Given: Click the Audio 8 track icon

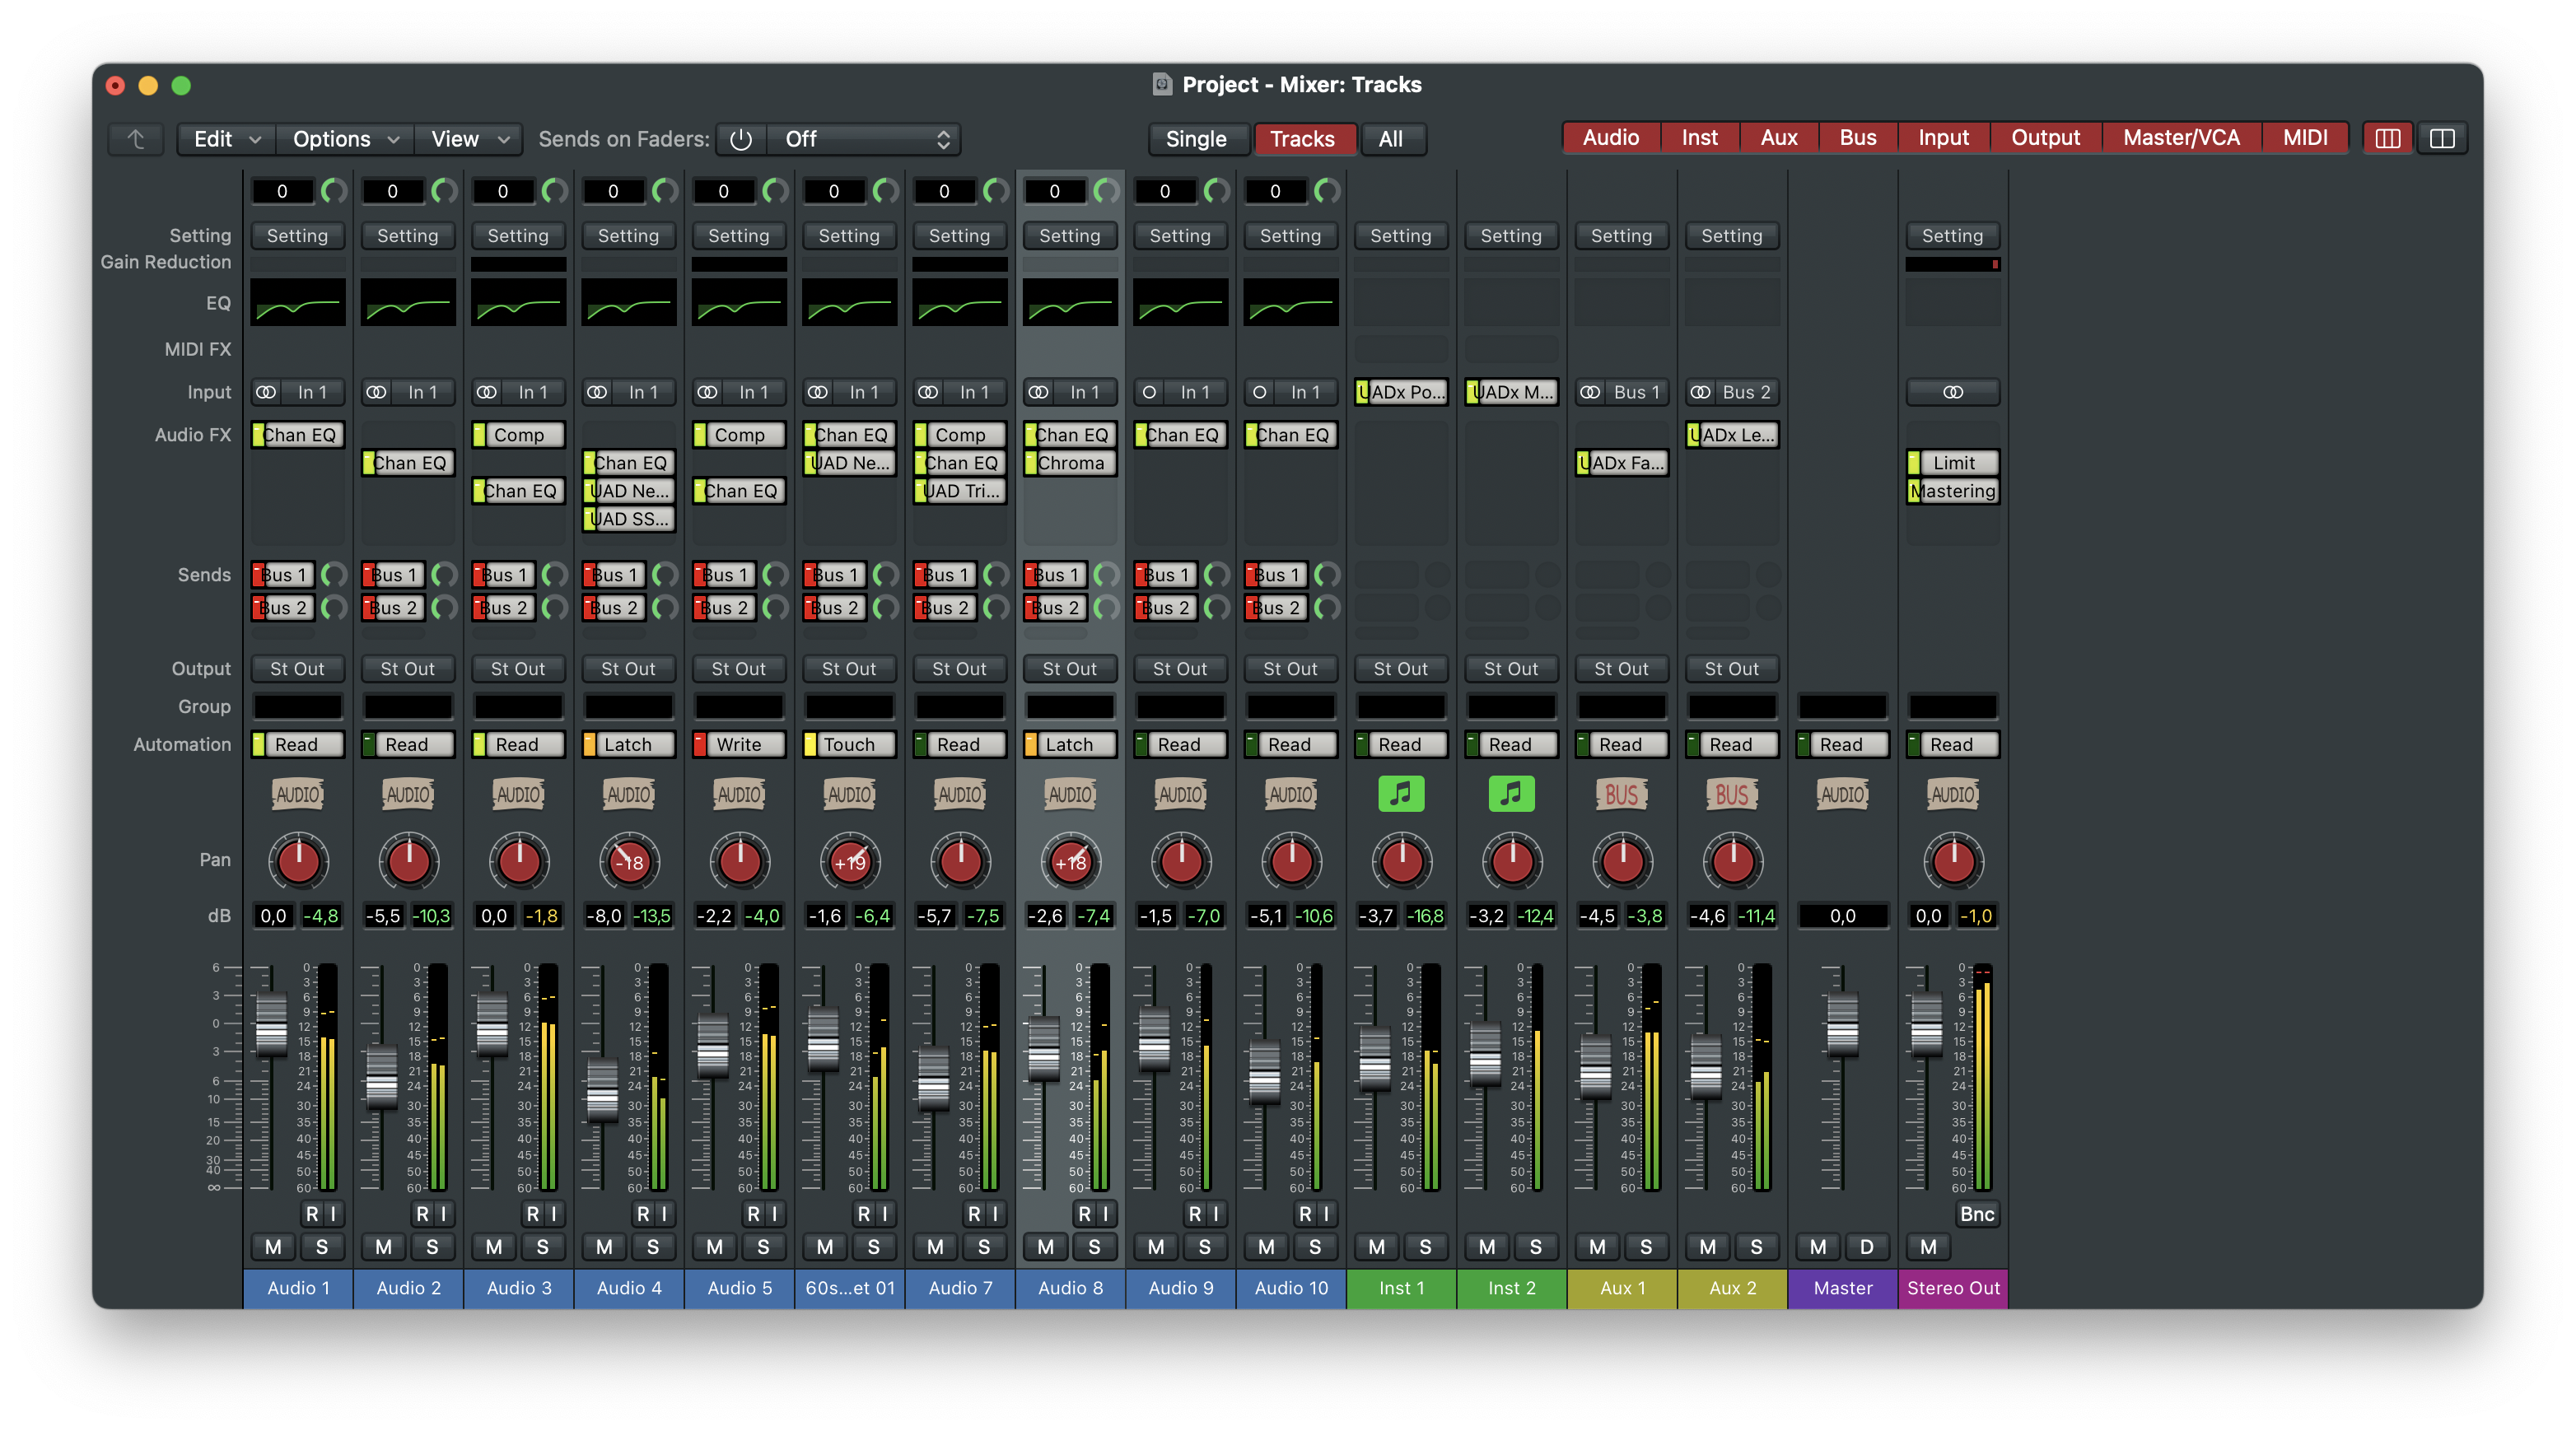Looking at the screenshot, I should pyautogui.click(x=1070, y=794).
